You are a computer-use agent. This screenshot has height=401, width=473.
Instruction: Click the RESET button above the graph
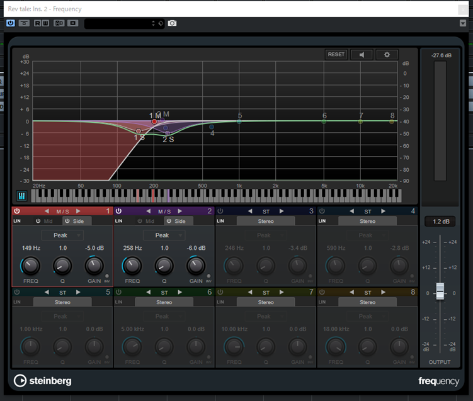(x=336, y=55)
